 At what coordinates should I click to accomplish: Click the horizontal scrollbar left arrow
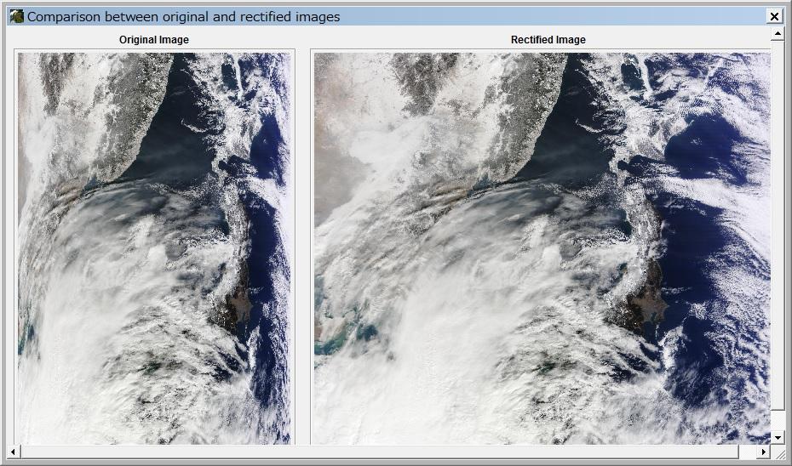pyautogui.click(x=13, y=451)
